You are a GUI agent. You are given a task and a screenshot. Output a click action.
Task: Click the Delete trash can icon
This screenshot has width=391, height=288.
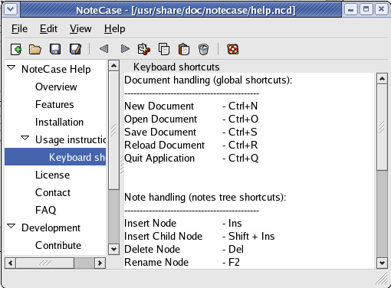203,49
